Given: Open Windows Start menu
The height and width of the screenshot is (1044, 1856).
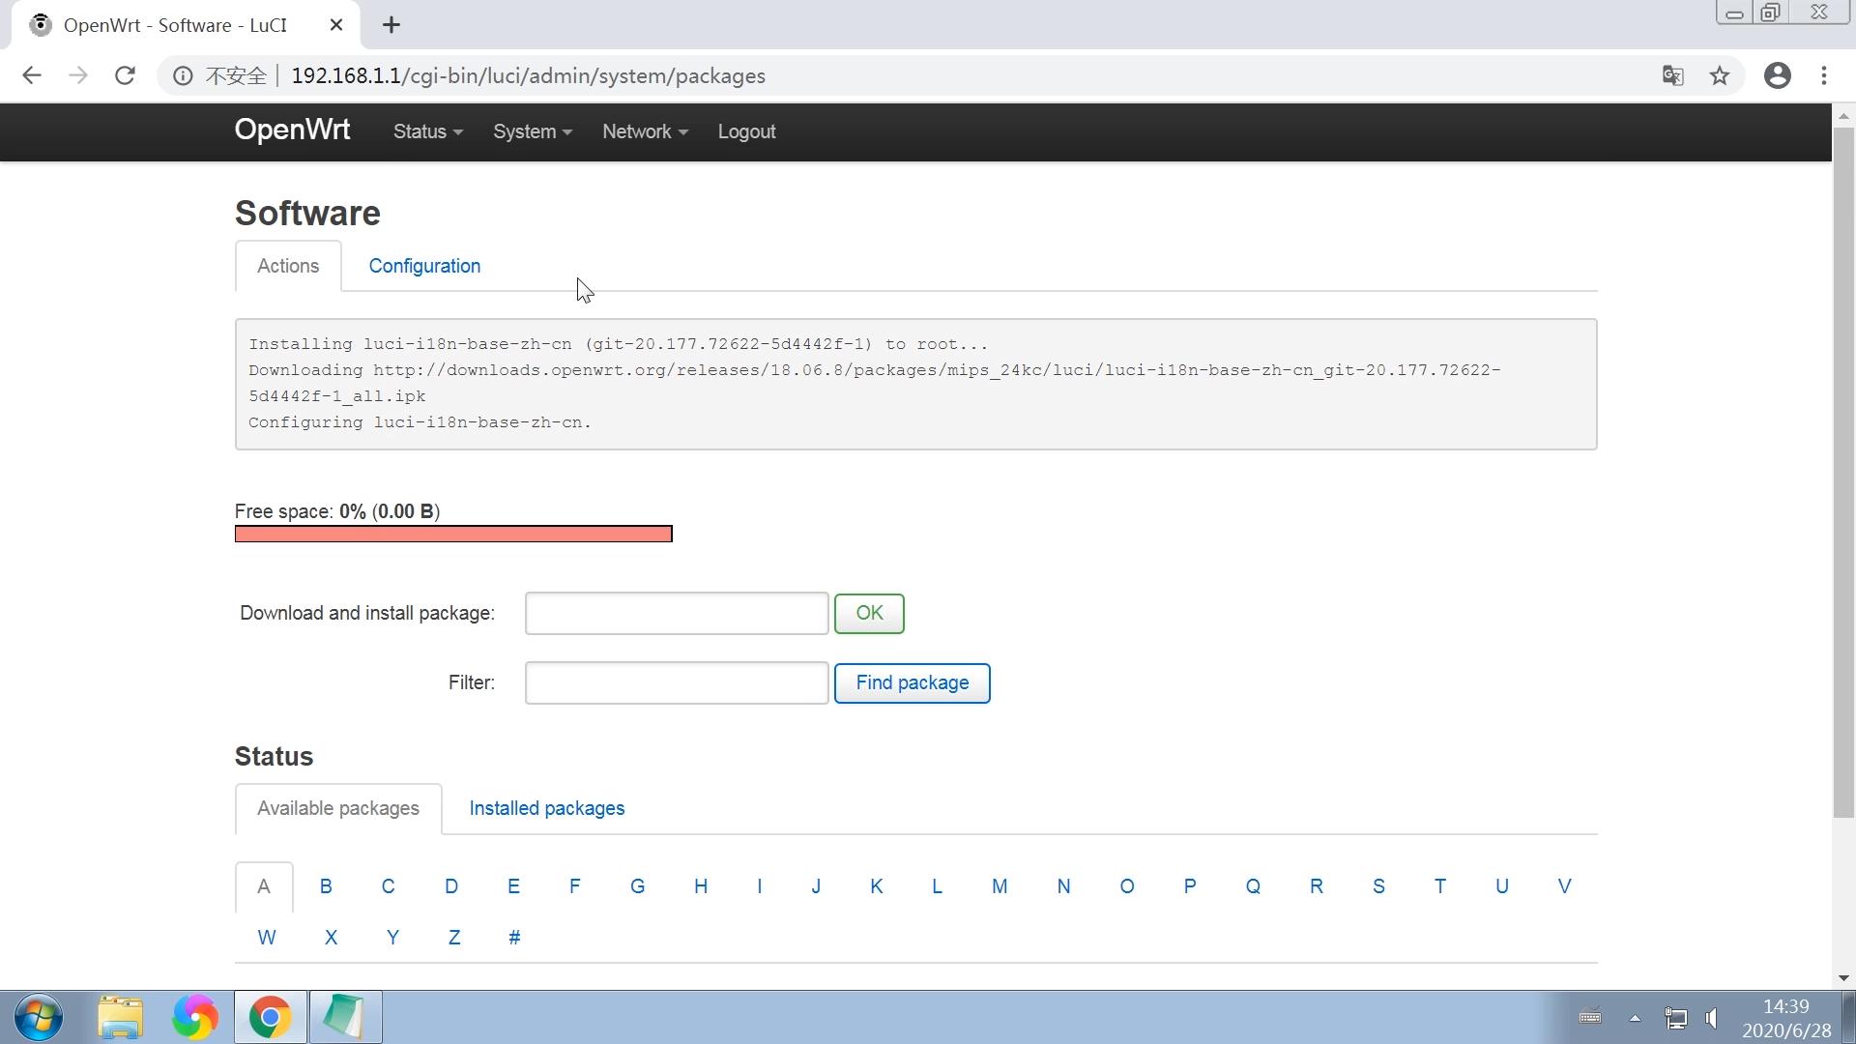Looking at the screenshot, I should pos(40,1017).
